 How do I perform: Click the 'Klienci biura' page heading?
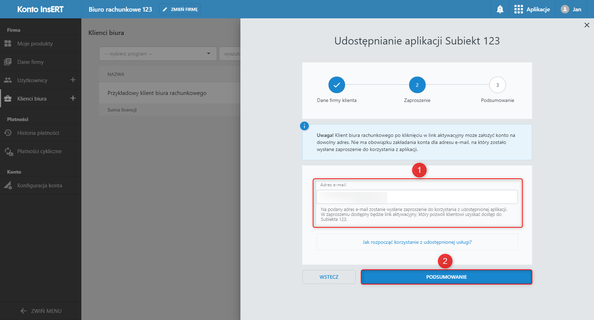point(106,32)
